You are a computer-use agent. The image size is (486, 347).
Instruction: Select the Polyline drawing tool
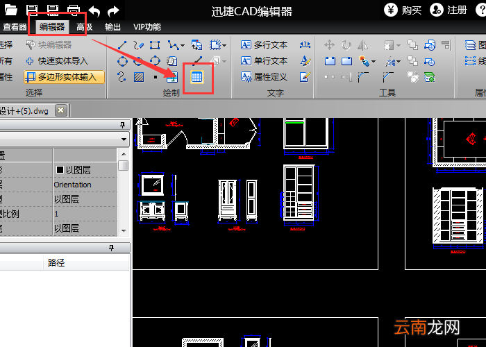(x=173, y=45)
